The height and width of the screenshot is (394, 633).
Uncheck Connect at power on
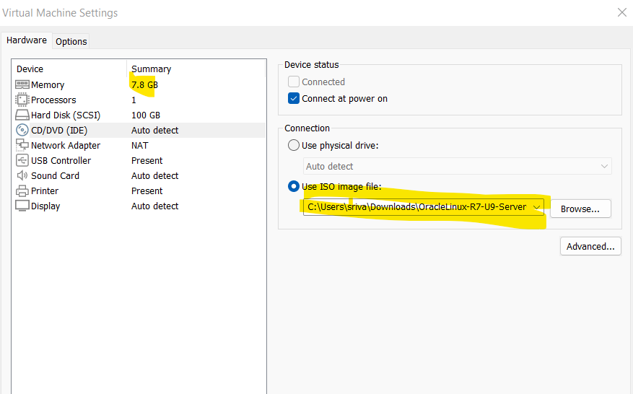294,98
